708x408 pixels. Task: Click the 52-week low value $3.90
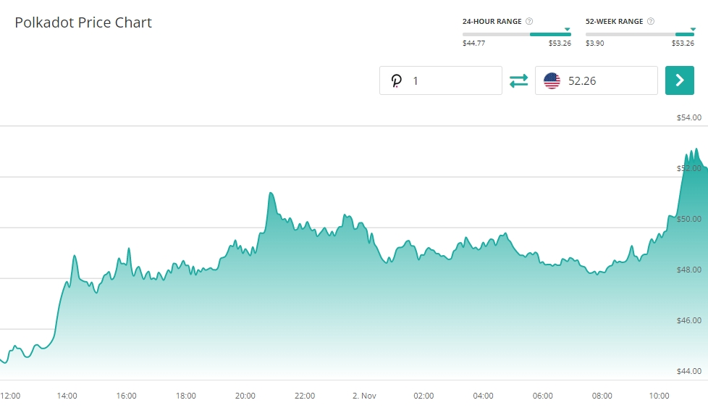click(x=595, y=43)
